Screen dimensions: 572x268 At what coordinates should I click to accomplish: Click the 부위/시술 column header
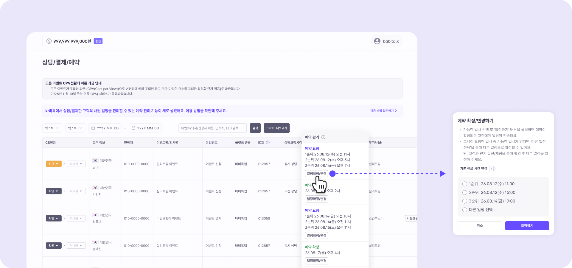375,143
